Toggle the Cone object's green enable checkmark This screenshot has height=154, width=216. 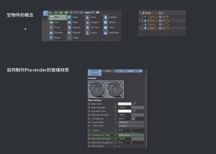(x=164, y=21)
